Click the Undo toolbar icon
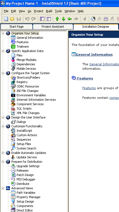Viewport: 119px width, 212px height. coord(27,19)
